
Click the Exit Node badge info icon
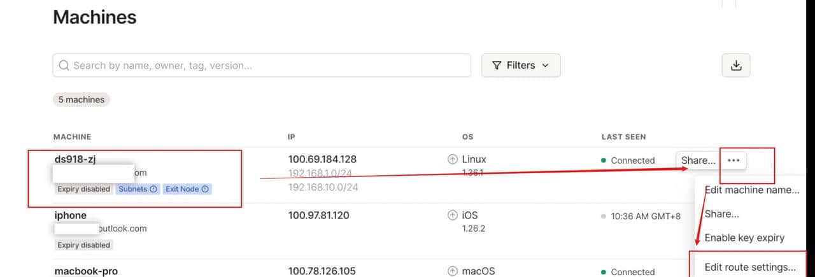pyautogui.click(x=206, y=189)
